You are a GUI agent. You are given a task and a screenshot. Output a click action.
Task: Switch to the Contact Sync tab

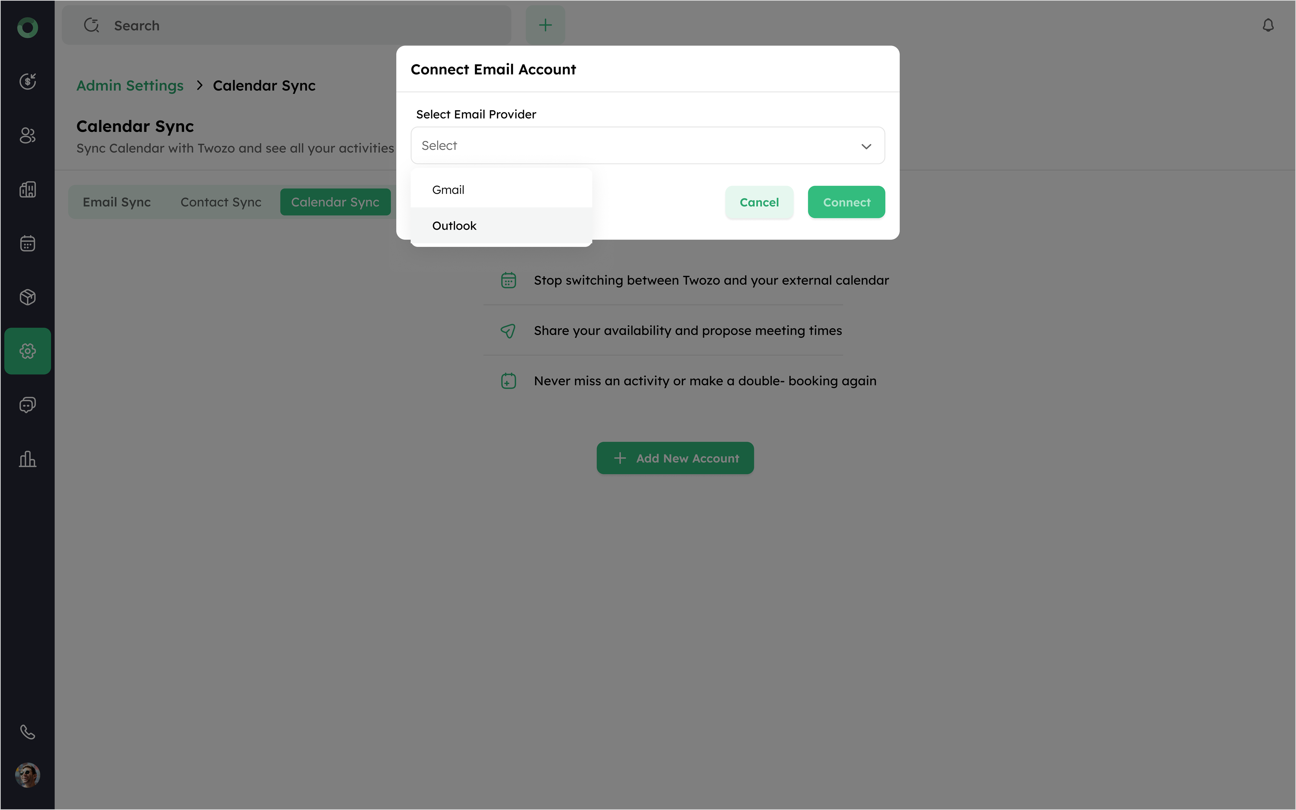(221, 202)
